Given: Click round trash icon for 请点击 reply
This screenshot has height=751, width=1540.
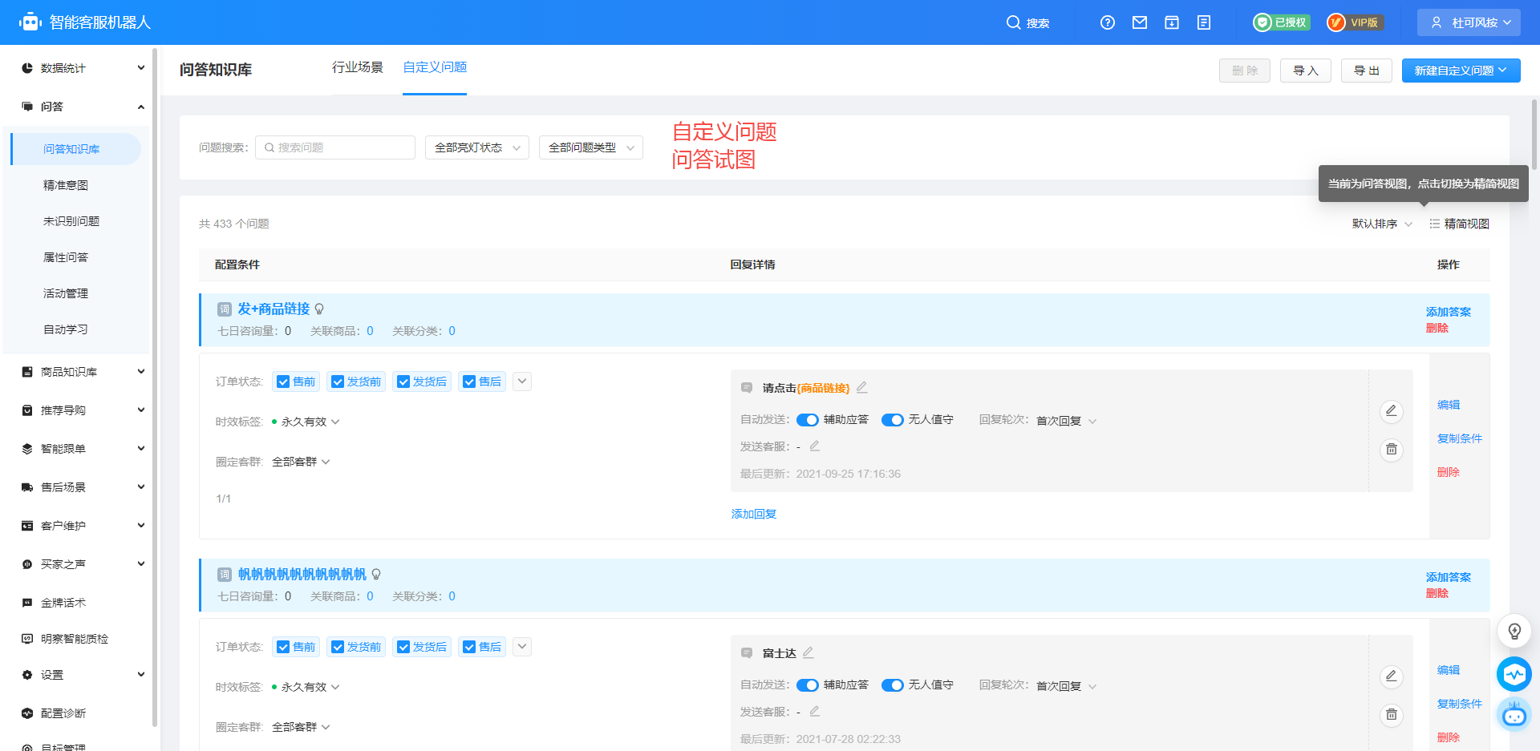Looking at the screenshot, I should [1392, 450].
